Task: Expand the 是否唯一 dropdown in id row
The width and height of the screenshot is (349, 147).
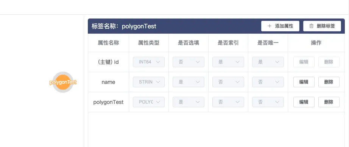Action: pos(268,62)
